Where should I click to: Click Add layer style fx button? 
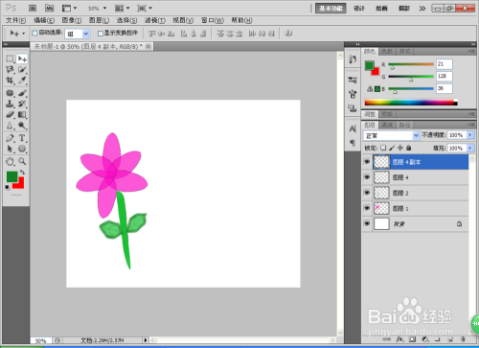click(x=399, y=339)
